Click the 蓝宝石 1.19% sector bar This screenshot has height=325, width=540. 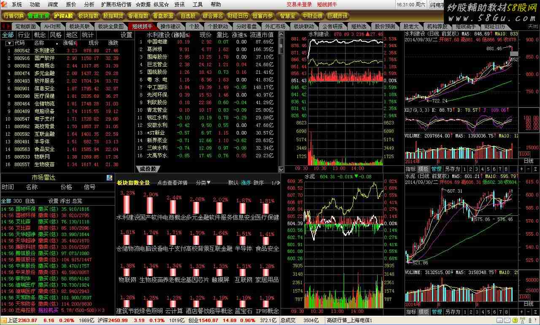243,304
